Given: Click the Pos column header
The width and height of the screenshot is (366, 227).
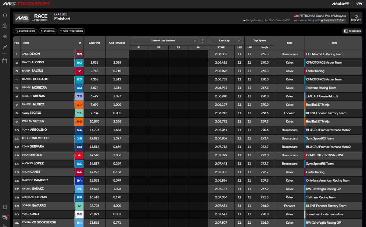Looking at the screenshot, I should 16,43.
